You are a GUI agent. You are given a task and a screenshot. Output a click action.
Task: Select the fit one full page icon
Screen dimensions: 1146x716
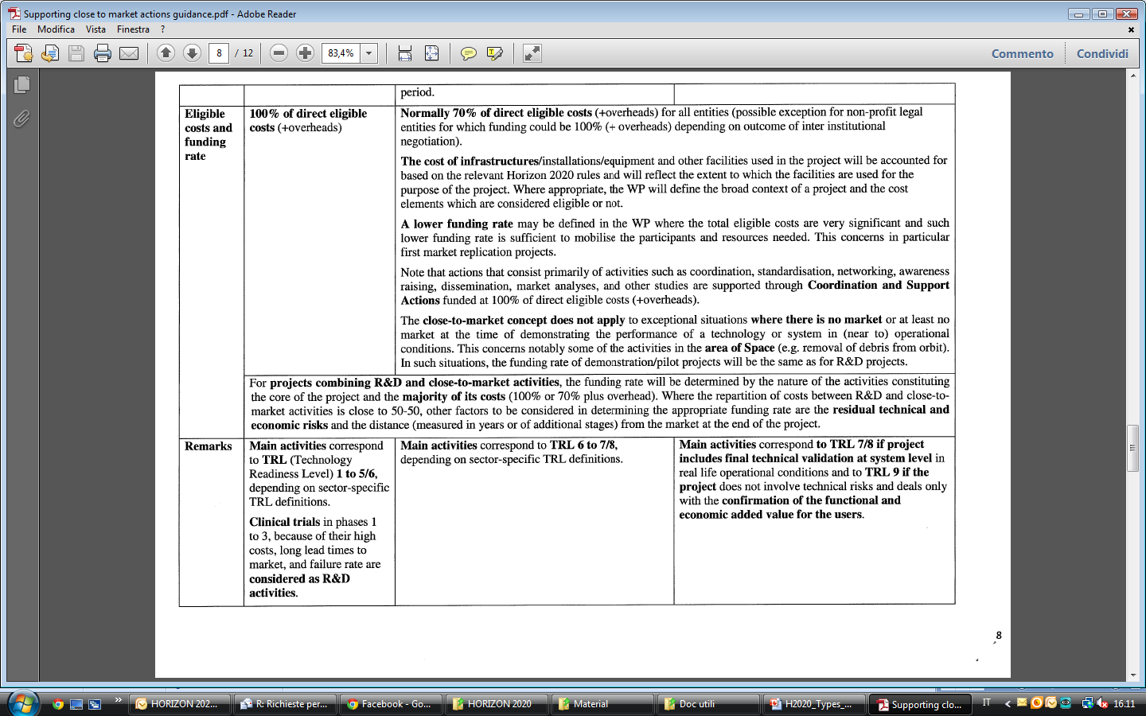(431, 53)
